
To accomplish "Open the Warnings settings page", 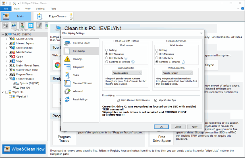I will (x=81, y=59).
